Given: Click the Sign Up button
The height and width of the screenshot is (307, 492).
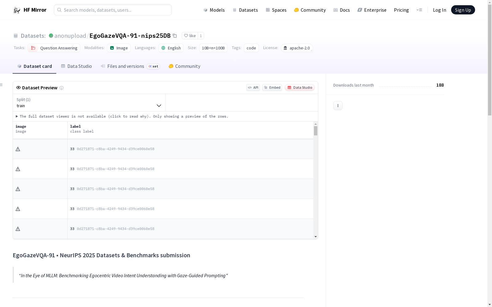Looking at the screenshot, I should (463, 10).
